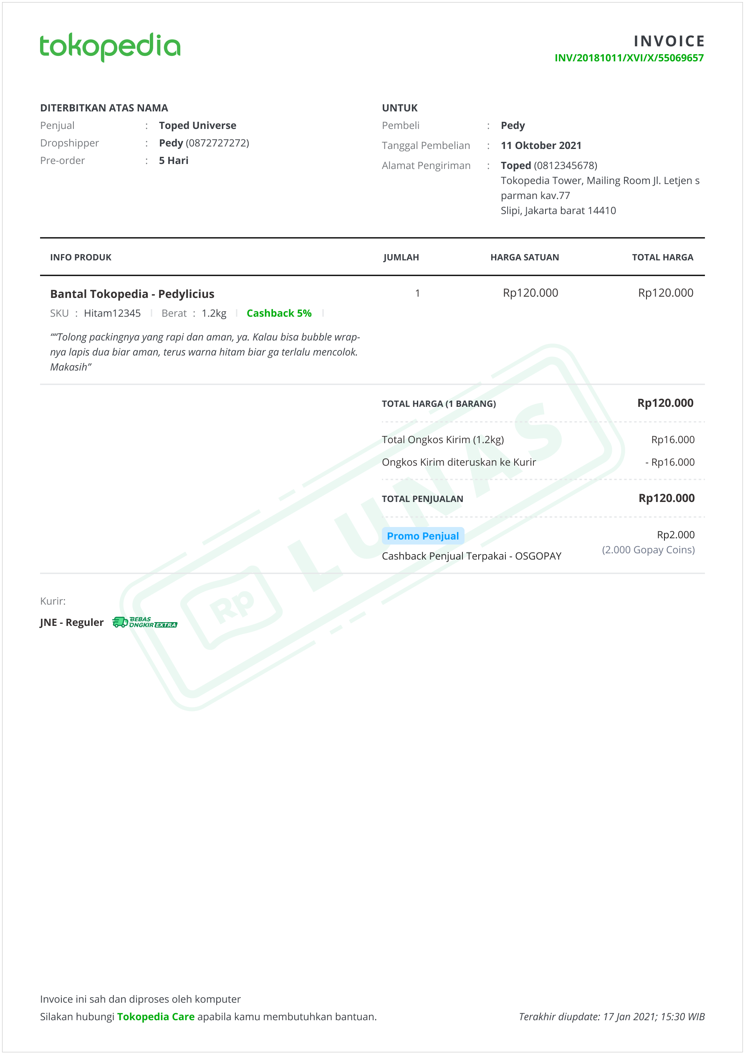
Task: Select (2.000 Gopay Coins) text
Action: click(648, 550)
